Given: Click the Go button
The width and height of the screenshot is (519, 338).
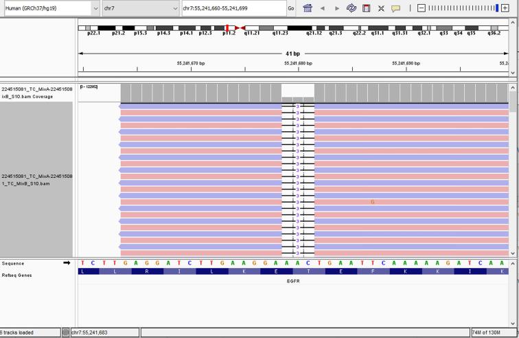Looking at the screenshot, I should (291, 8).
